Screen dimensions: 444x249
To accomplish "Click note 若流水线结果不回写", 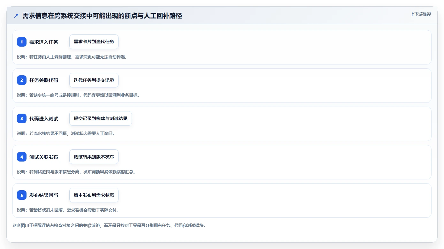I will [x=66, y=133].
